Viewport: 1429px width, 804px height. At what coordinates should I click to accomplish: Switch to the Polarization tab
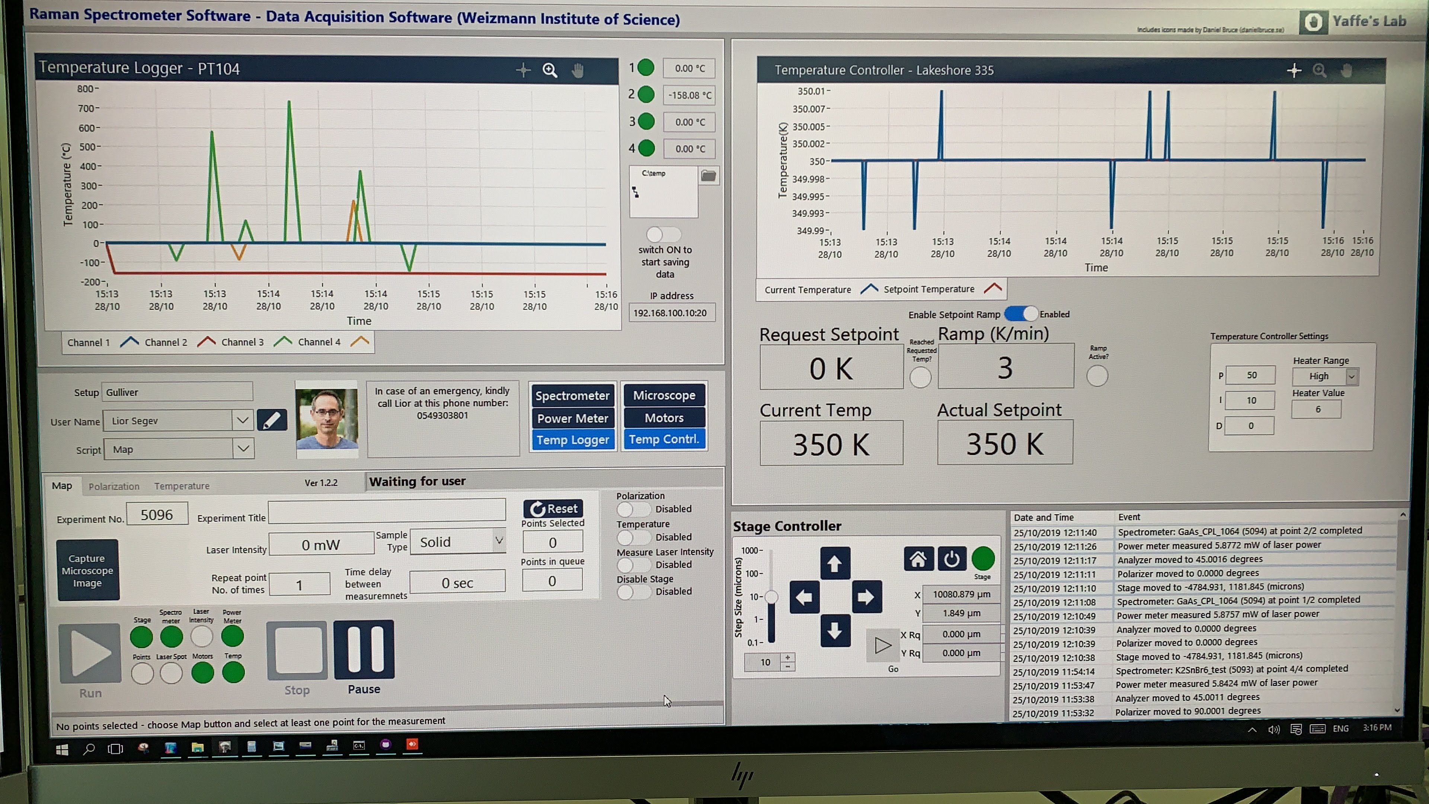tap(114, 486)
